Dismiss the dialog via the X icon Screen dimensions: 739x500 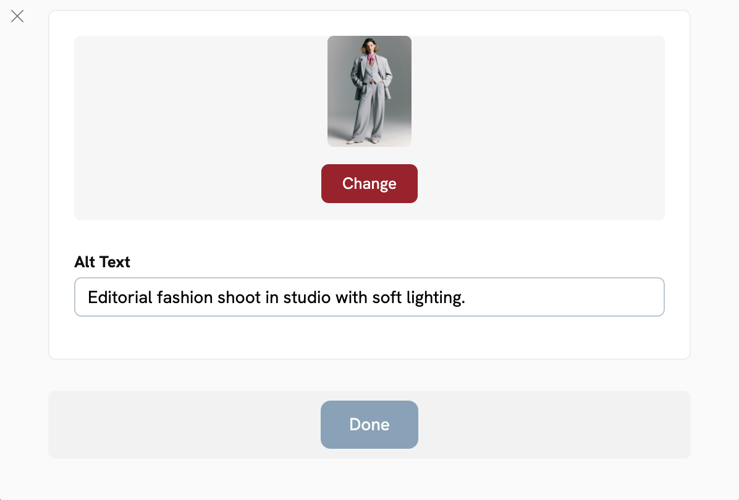pos(17,16)
